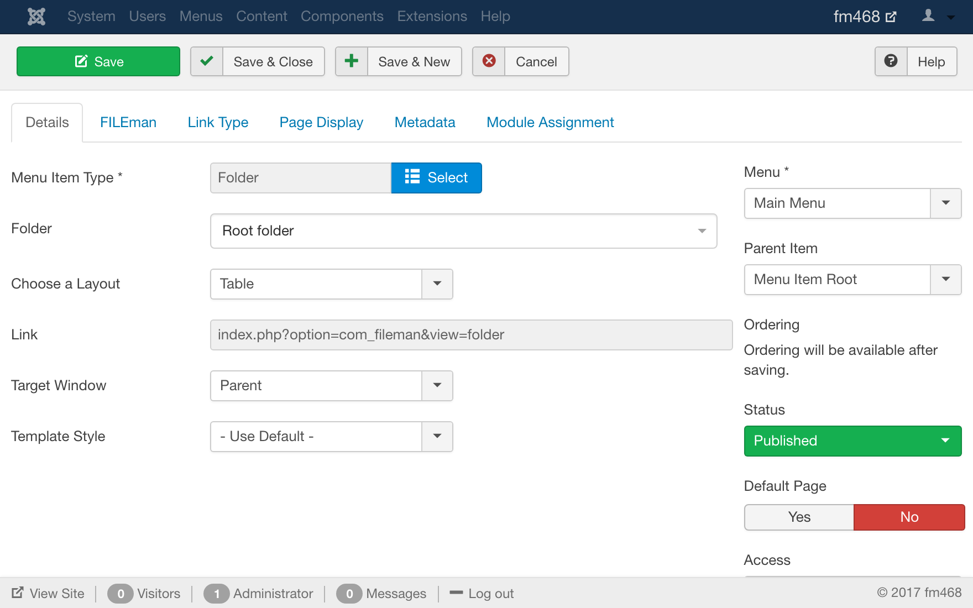Open the Published status dropdown

[852, 441]
